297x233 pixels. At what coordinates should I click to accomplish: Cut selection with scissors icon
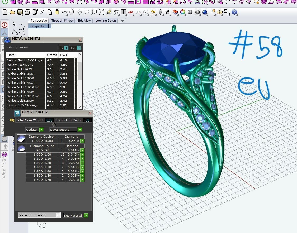[42, 12]
